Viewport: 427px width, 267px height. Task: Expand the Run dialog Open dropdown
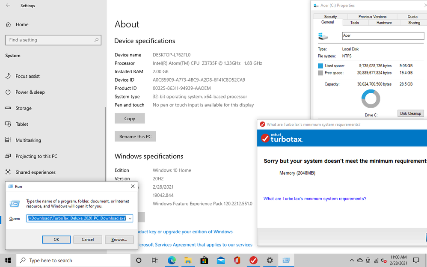click(130, 218)
